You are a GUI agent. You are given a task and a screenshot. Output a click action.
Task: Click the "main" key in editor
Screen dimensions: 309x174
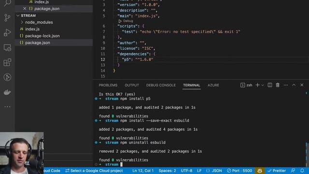click(126, 16)
